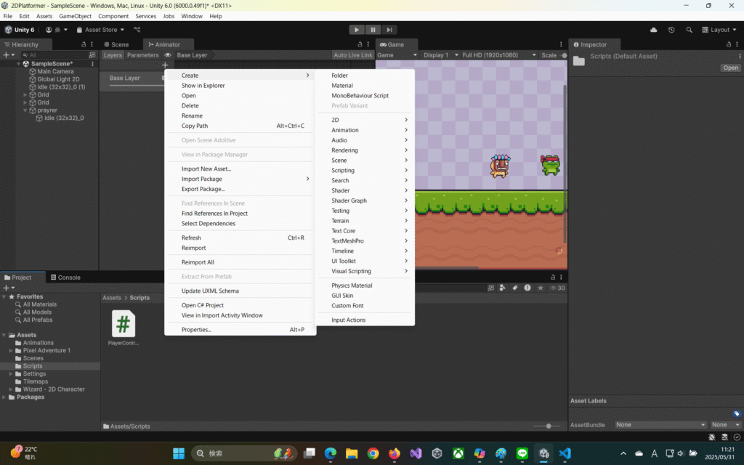
Task: Open Unity search with the magnifier icon
Action: pyautogui.click(x=689, y=29)
